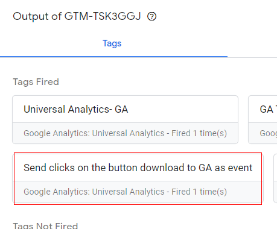277x229 pixels.
Task: Click the Tags Fired section heading
Action: (x=36, y=82)
